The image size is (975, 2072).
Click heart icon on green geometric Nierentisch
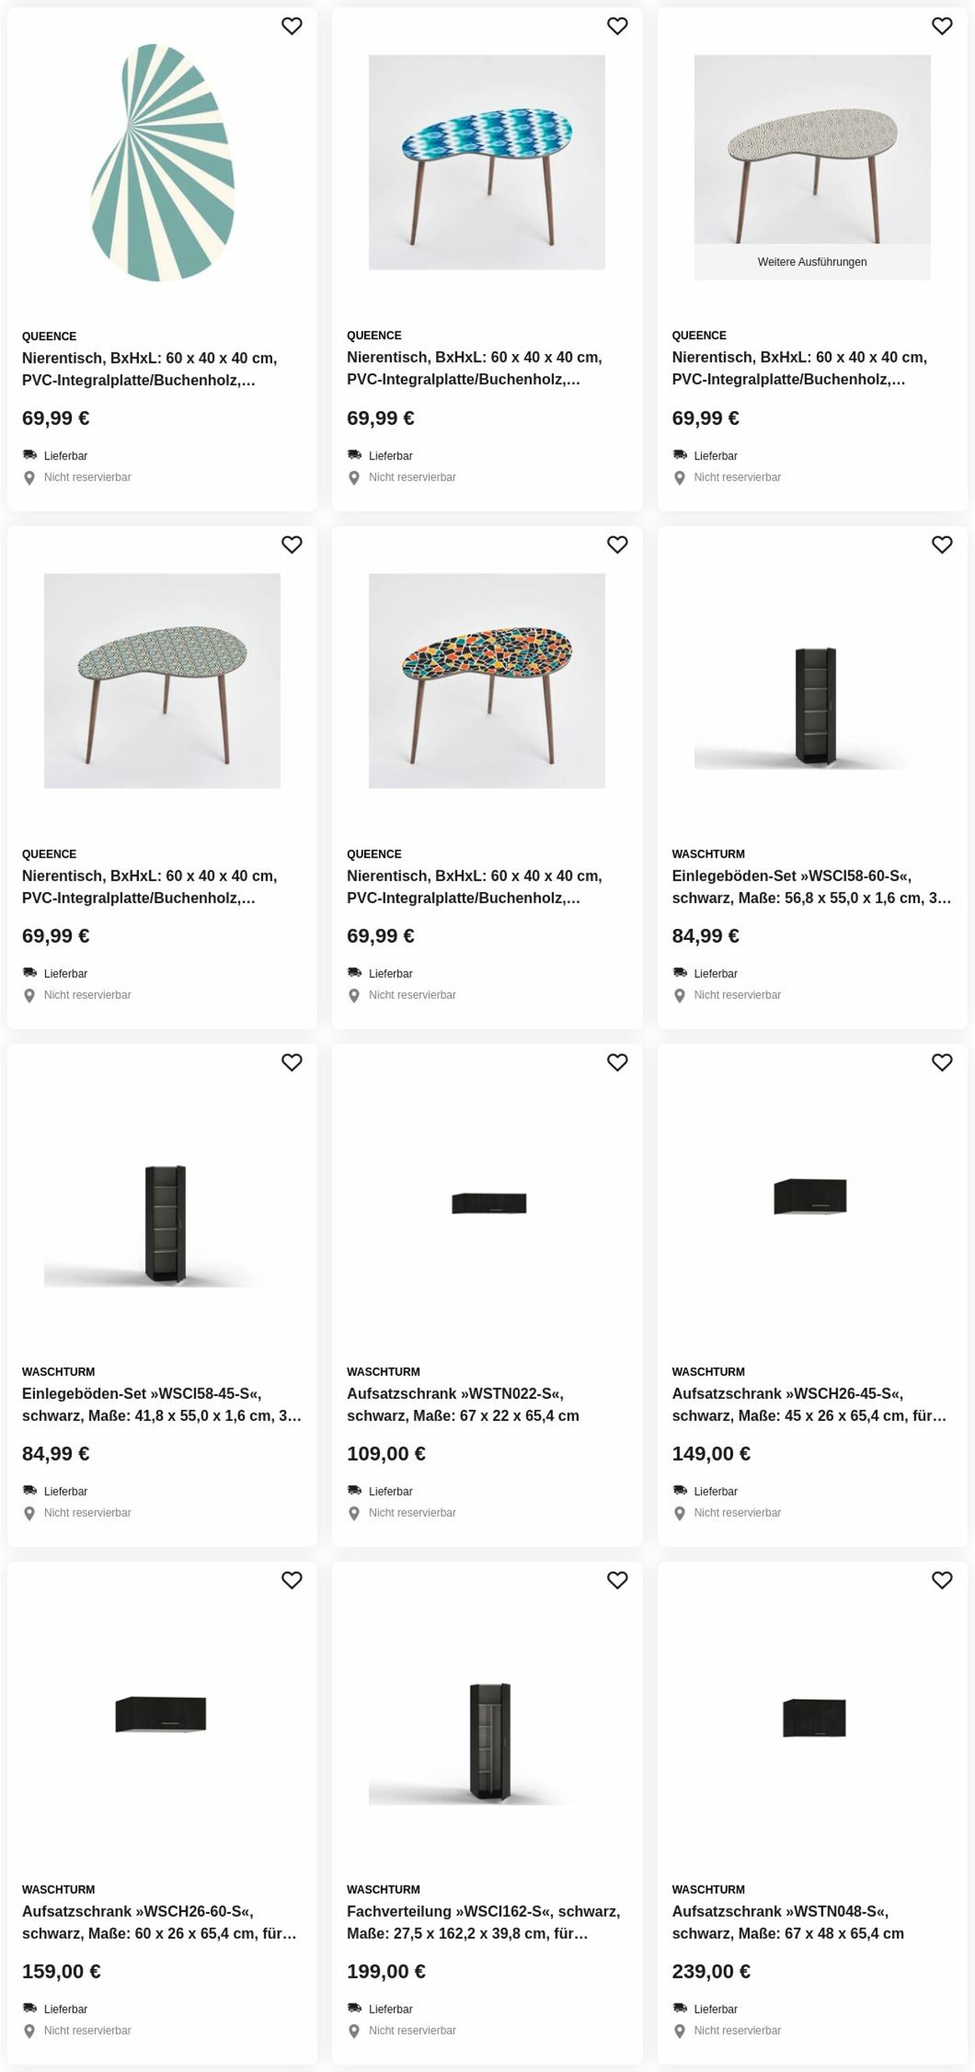[x=292, y=544]
